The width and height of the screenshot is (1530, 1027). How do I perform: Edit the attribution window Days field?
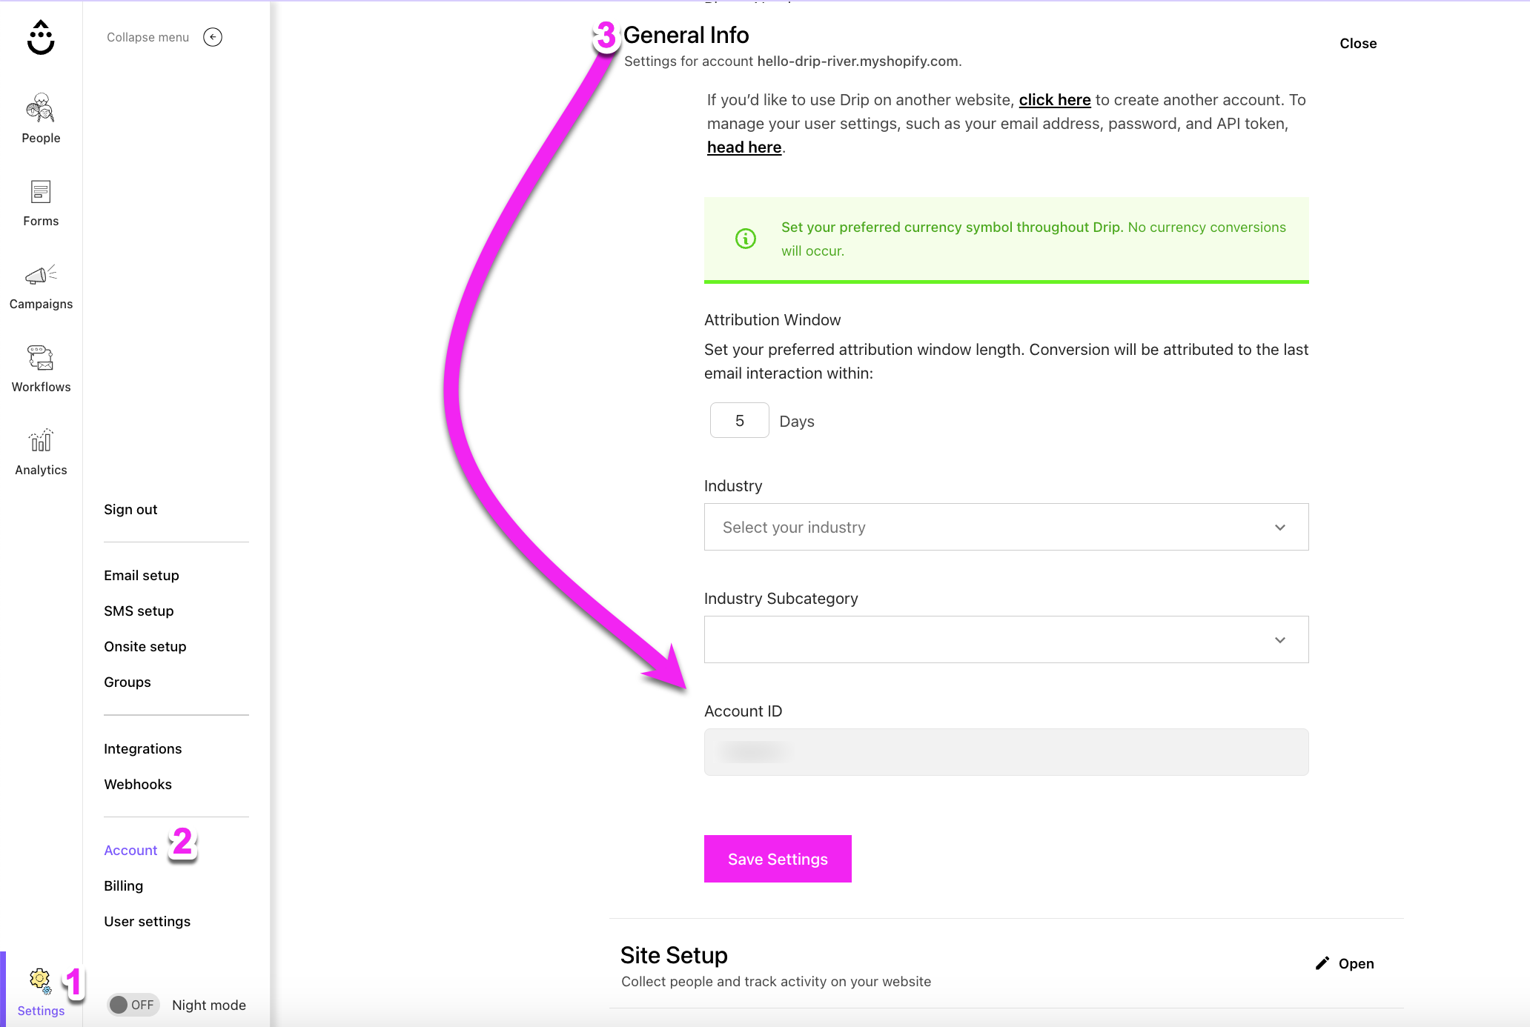pyautogui.click(x=739, y=420)
